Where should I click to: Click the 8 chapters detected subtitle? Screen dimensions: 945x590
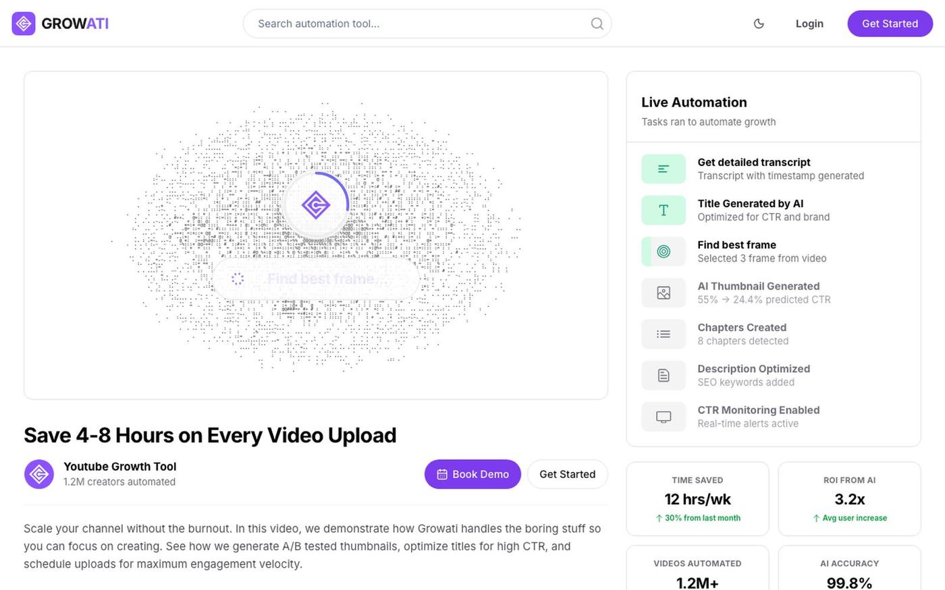pos(743,341)
